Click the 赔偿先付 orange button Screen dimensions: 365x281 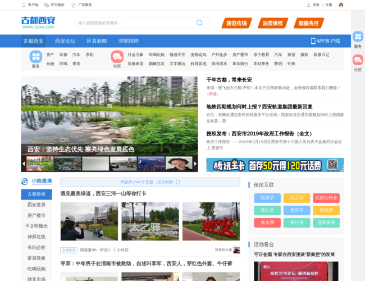tap(309, 23)
